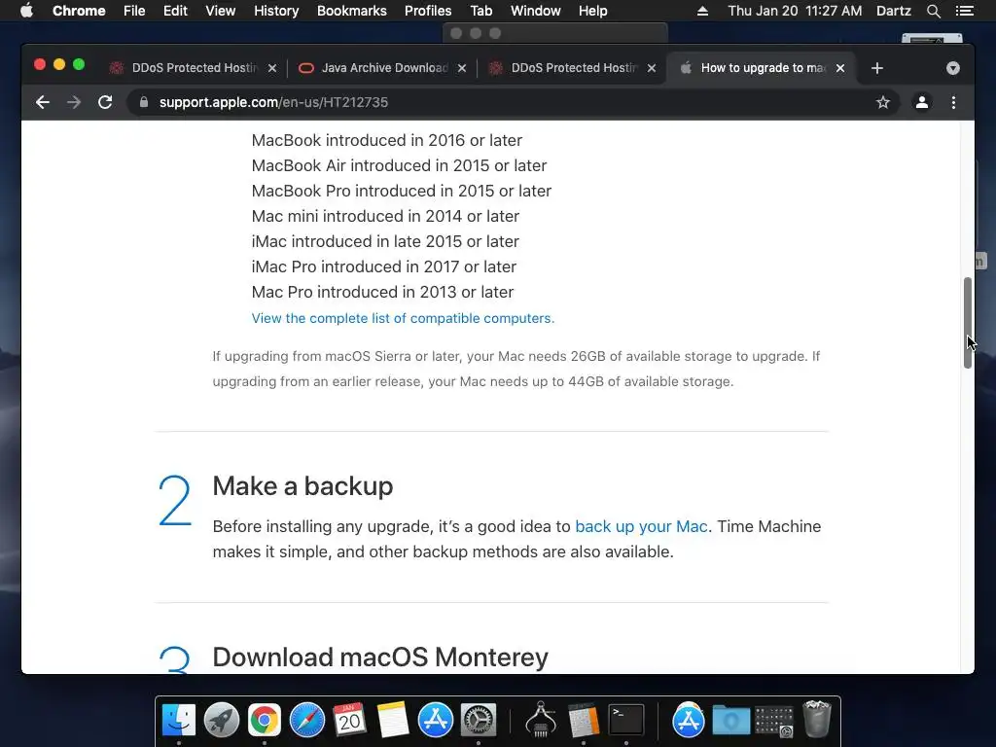Click the page's vertical scrollbar thumb
Image resolution: width=996 pixels, height=747 pixels.
(x=968, y=323)
